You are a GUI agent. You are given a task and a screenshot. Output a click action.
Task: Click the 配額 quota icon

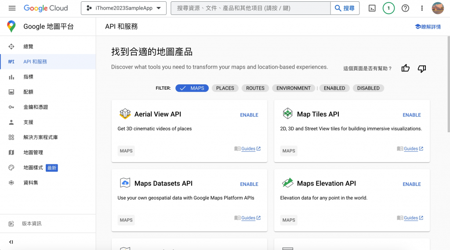[x=11, y=92]
